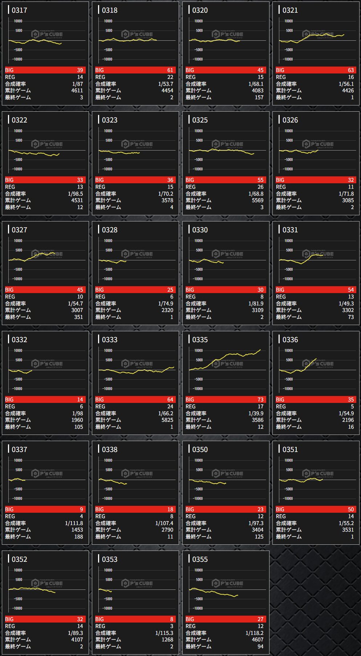361x656 pixels.
Task: Click the 最終ゲーム row on machine 0327
Action: tap(45, 317)
